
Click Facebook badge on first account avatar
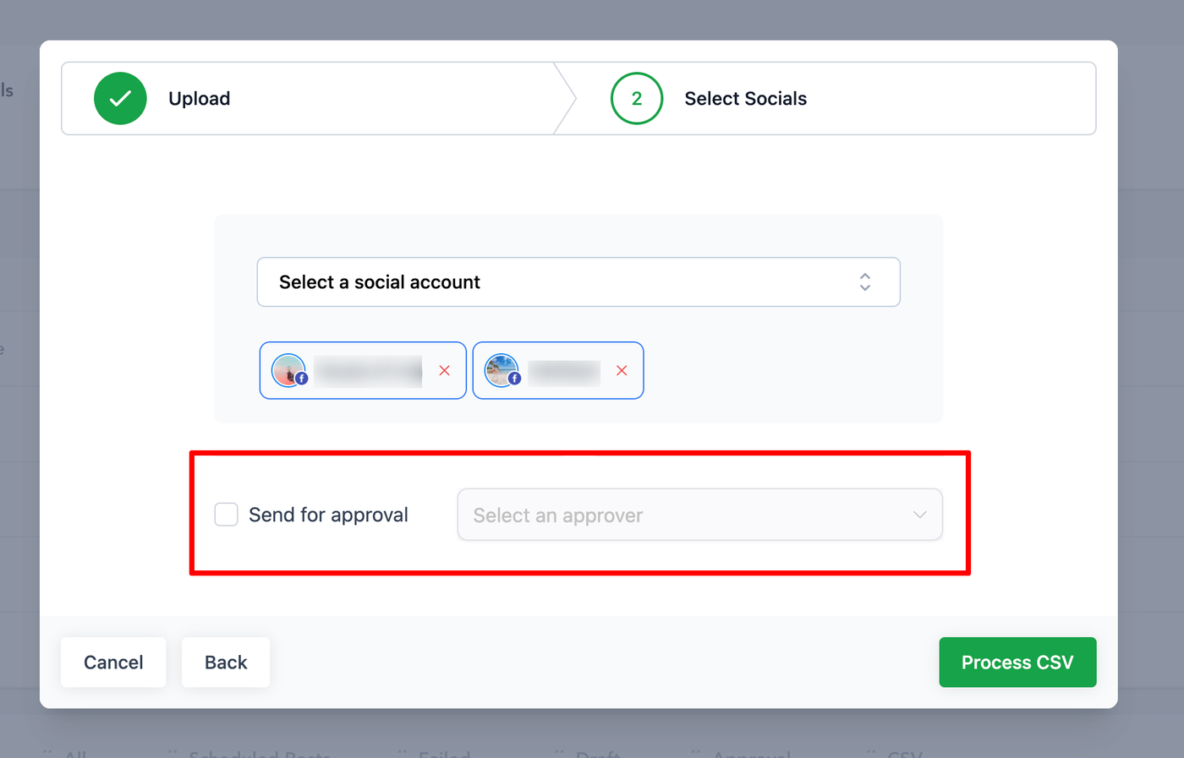pos(301,378)
